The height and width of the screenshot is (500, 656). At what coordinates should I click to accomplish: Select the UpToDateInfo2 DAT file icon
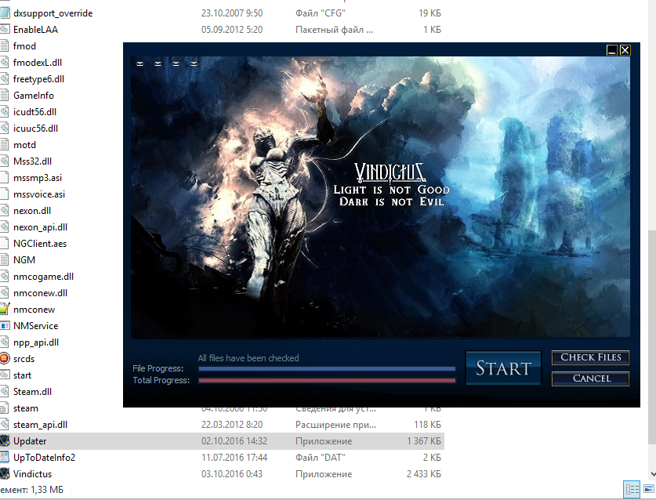pos(5,458)
